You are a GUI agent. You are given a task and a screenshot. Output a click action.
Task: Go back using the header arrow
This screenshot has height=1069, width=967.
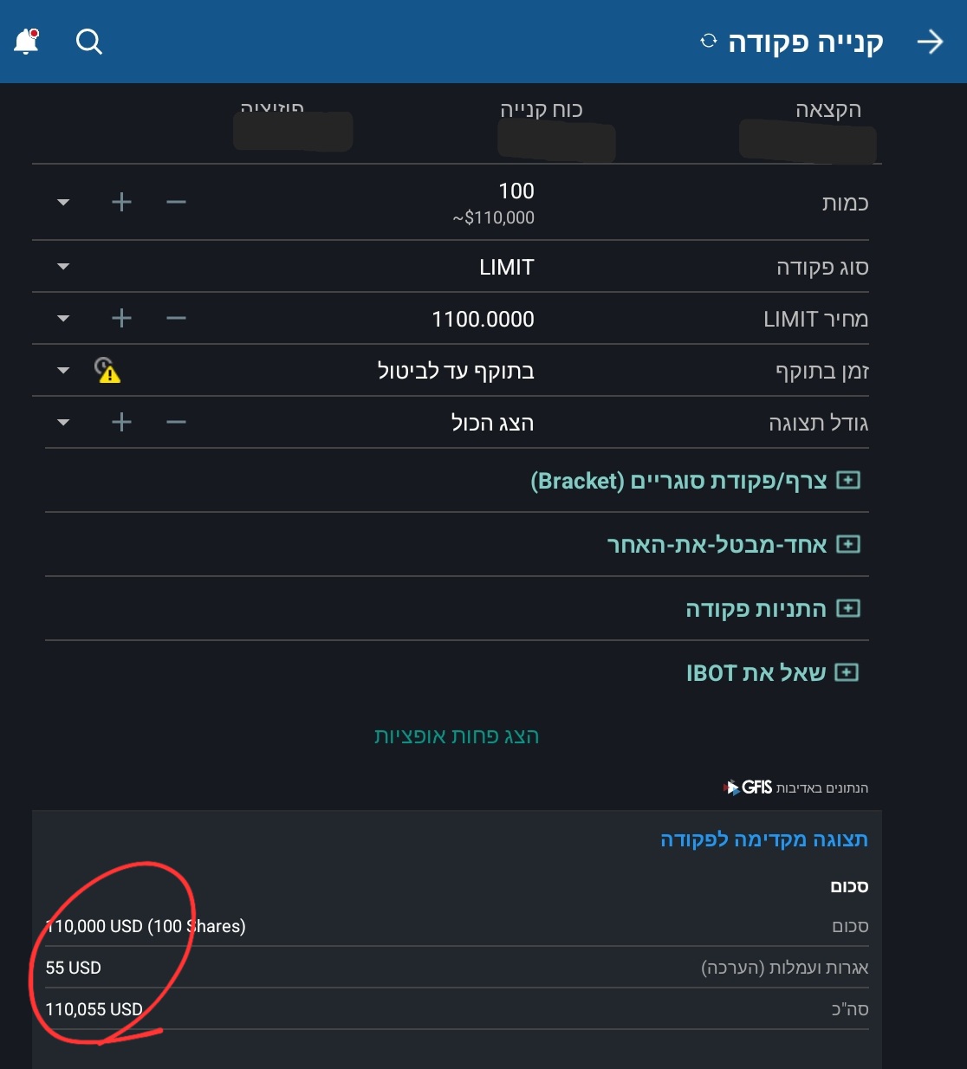click(930, 42)
